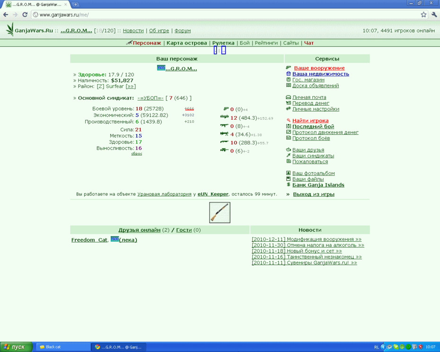The width and height of the screenshot is (440, 352).
Task: Click syndicate badge beside ...G.R.O.M... name
Action: click(161, 68)
